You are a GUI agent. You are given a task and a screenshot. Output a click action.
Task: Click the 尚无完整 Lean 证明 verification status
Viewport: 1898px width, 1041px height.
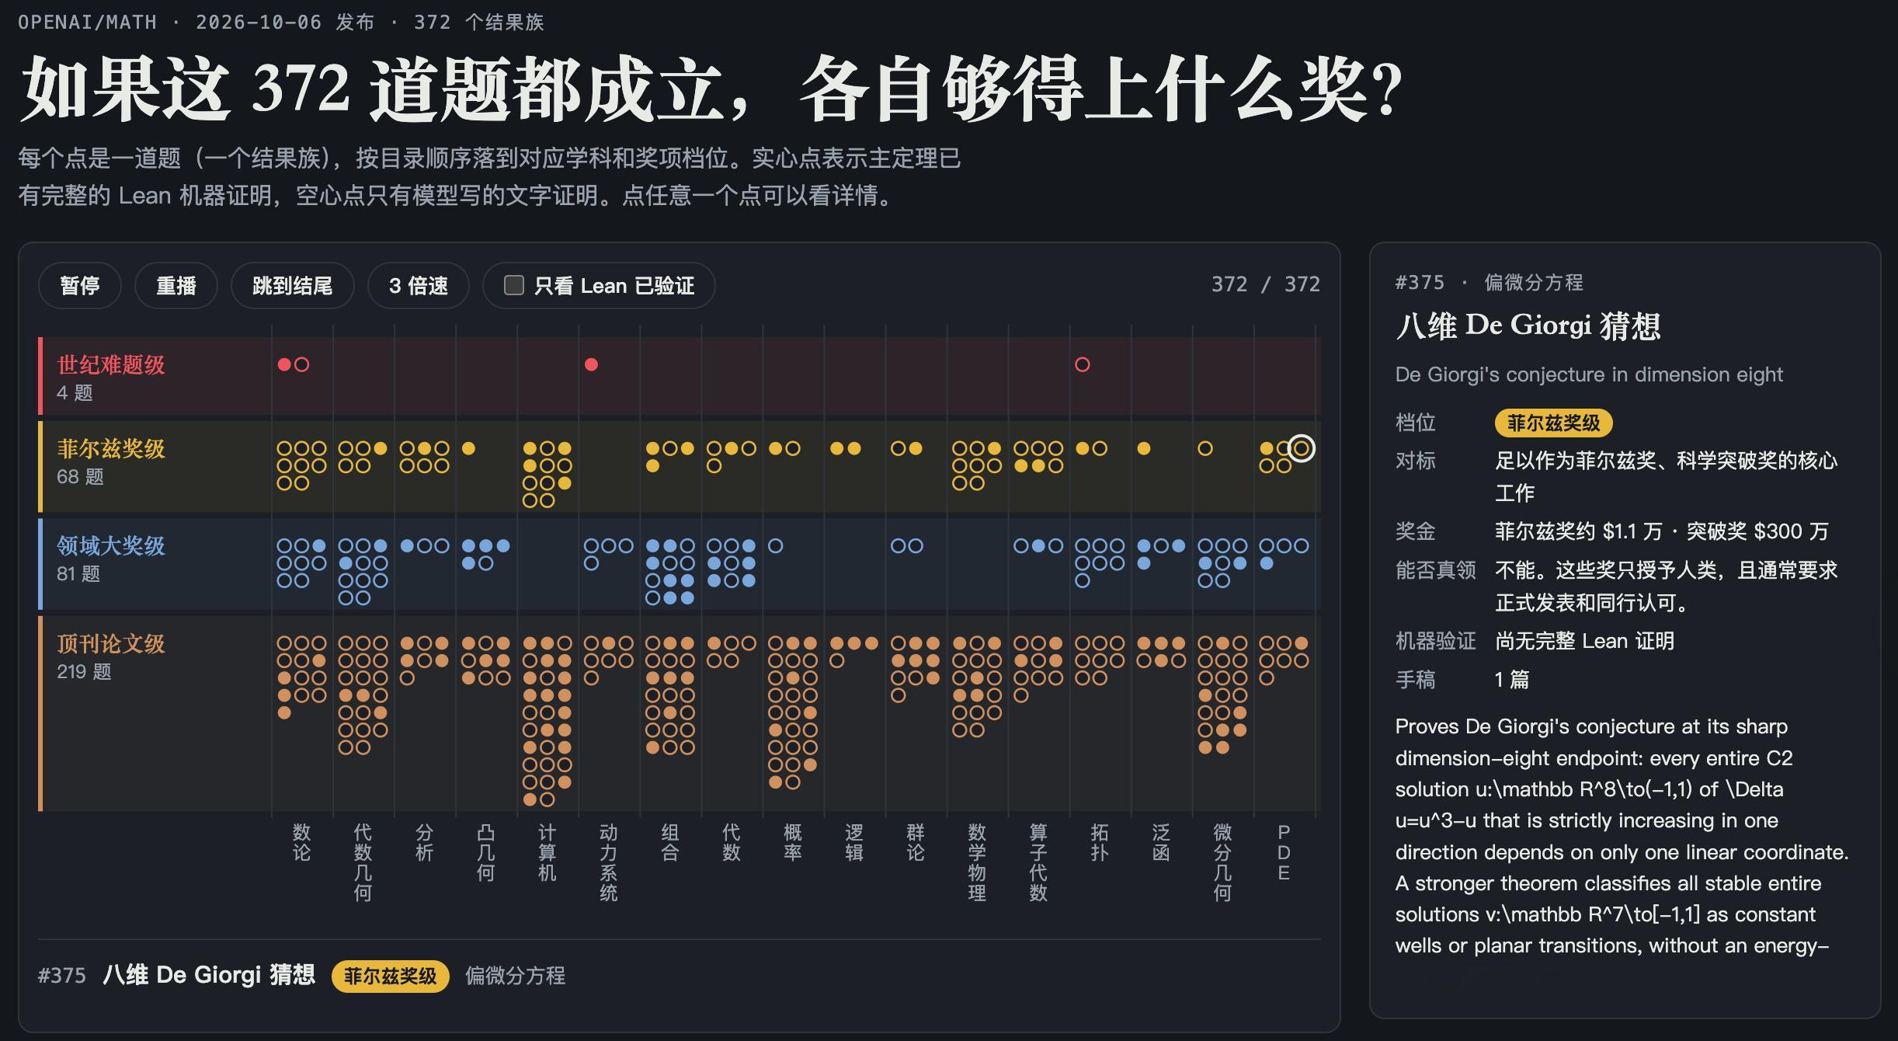click(1584, 641)
